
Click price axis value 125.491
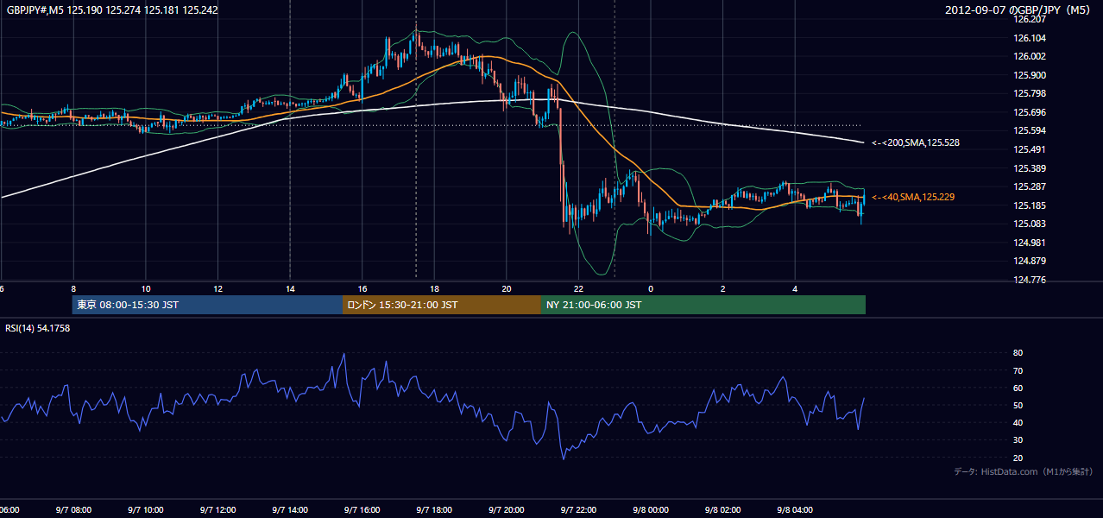1031,149
